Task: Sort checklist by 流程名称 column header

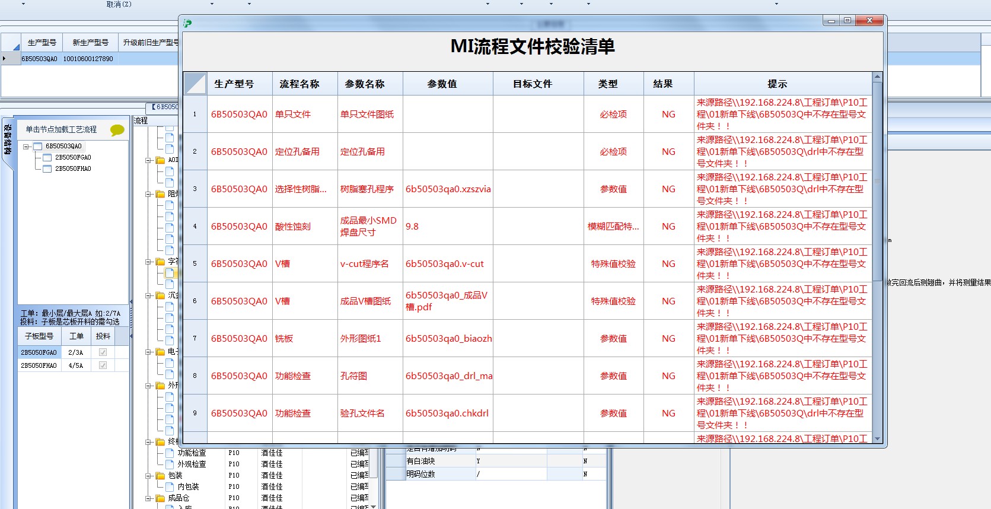Action: click(305, 84)
